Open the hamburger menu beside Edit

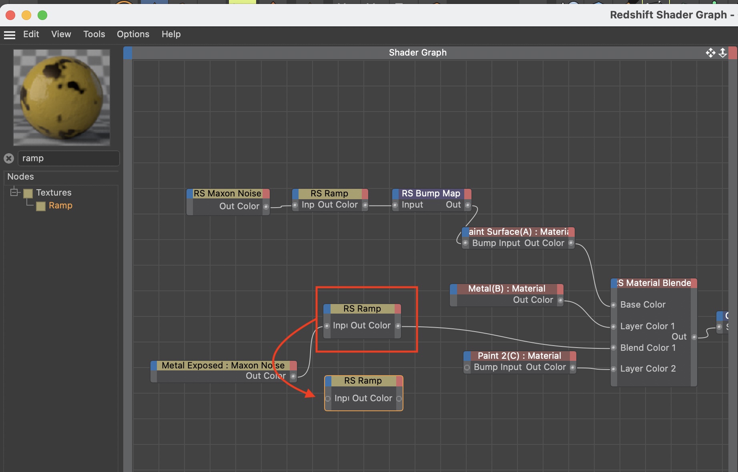9,35
